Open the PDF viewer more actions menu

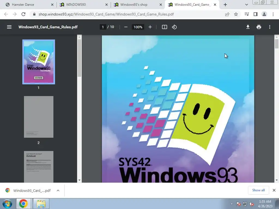point(270,27)
